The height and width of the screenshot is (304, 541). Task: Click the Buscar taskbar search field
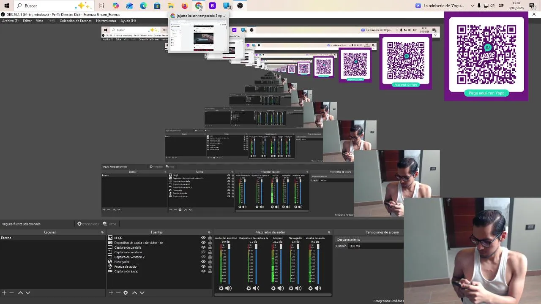point(53,6)
